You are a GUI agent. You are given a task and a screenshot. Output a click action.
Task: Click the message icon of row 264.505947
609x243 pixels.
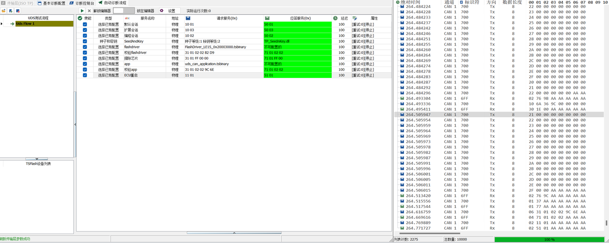[x=402, y=115]
